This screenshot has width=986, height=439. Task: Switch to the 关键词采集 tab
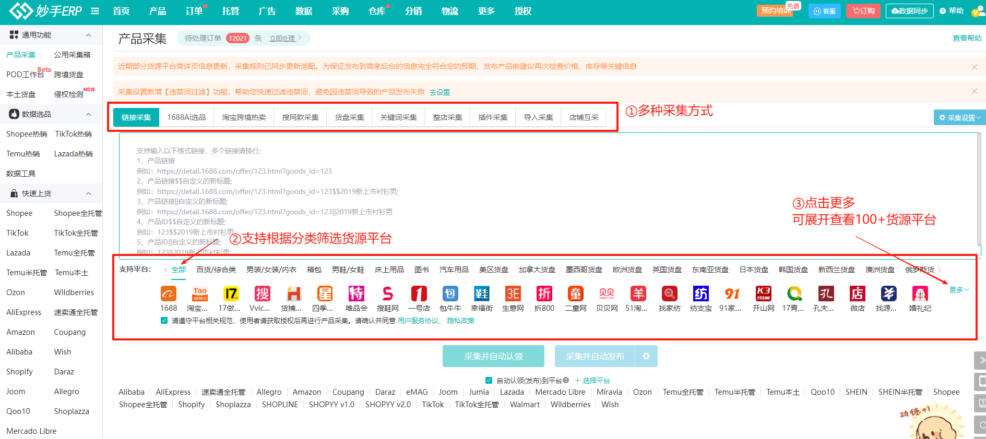coord(398,117)
